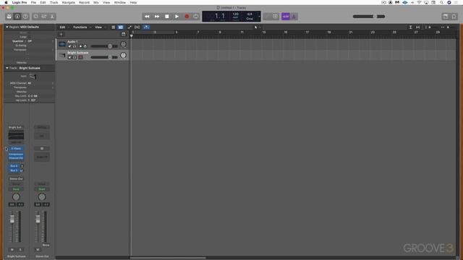The height and width of the screenshot is (260, 463).
Task: Toggle the Metronome click button
Action: click(x=294, y=17)
